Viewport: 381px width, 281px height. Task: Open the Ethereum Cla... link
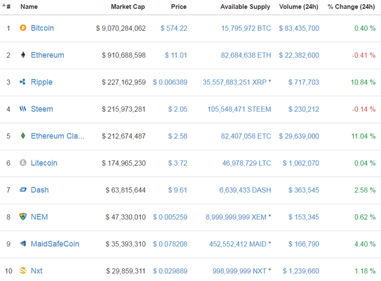coord(58,136)
